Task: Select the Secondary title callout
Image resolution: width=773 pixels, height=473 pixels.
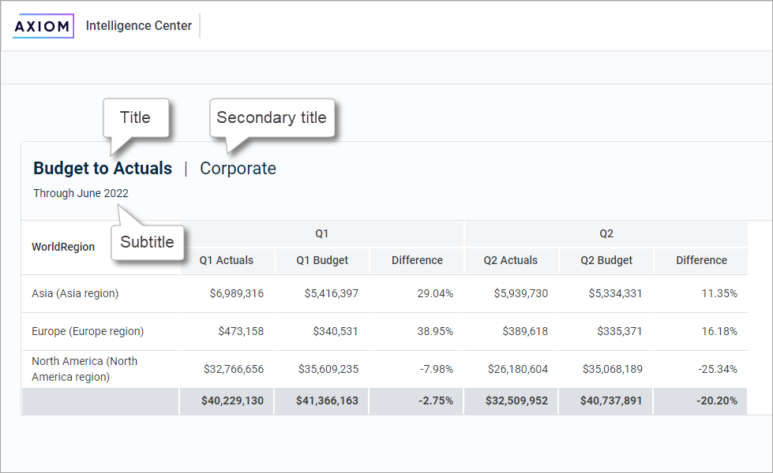Action: 272,117
